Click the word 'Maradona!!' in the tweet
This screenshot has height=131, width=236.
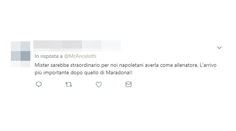click(119, 73)
